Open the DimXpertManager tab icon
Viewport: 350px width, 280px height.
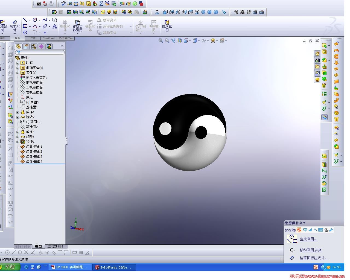coord(41,46)
